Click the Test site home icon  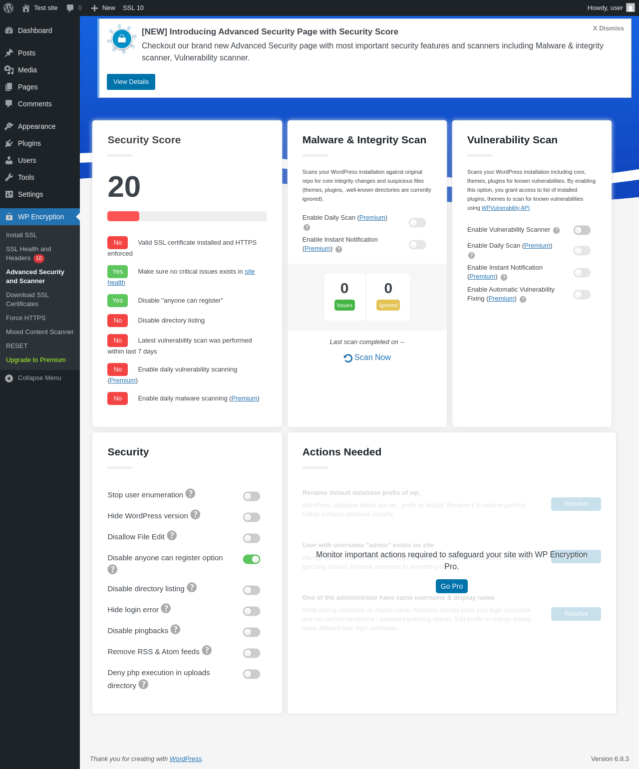(26, 8)
